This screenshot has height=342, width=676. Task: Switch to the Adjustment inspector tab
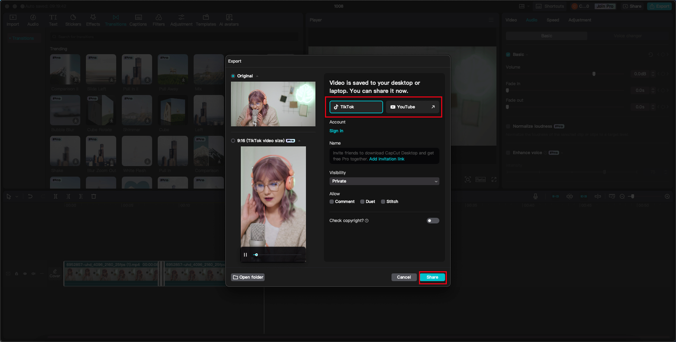580,20
